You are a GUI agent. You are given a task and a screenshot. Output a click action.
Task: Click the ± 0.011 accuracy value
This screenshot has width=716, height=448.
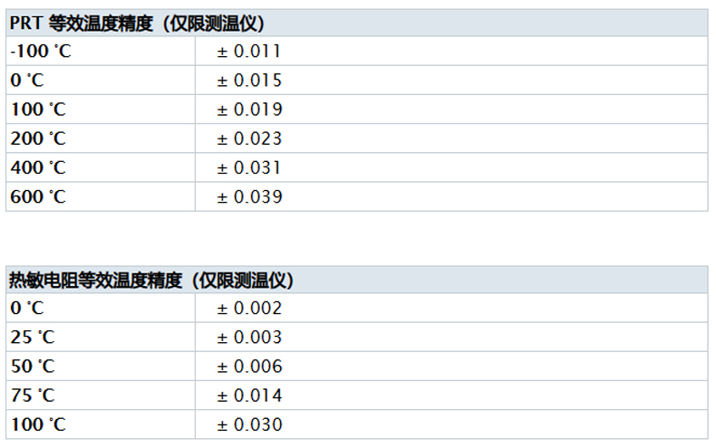click(249, 52)
